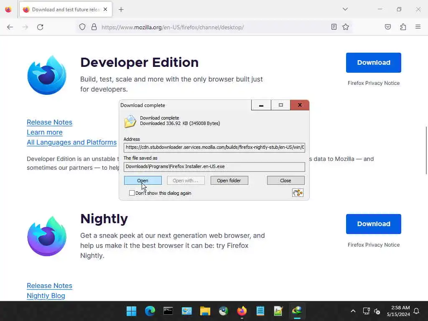Open the Notepad taskbar icon

pos(260,311)
